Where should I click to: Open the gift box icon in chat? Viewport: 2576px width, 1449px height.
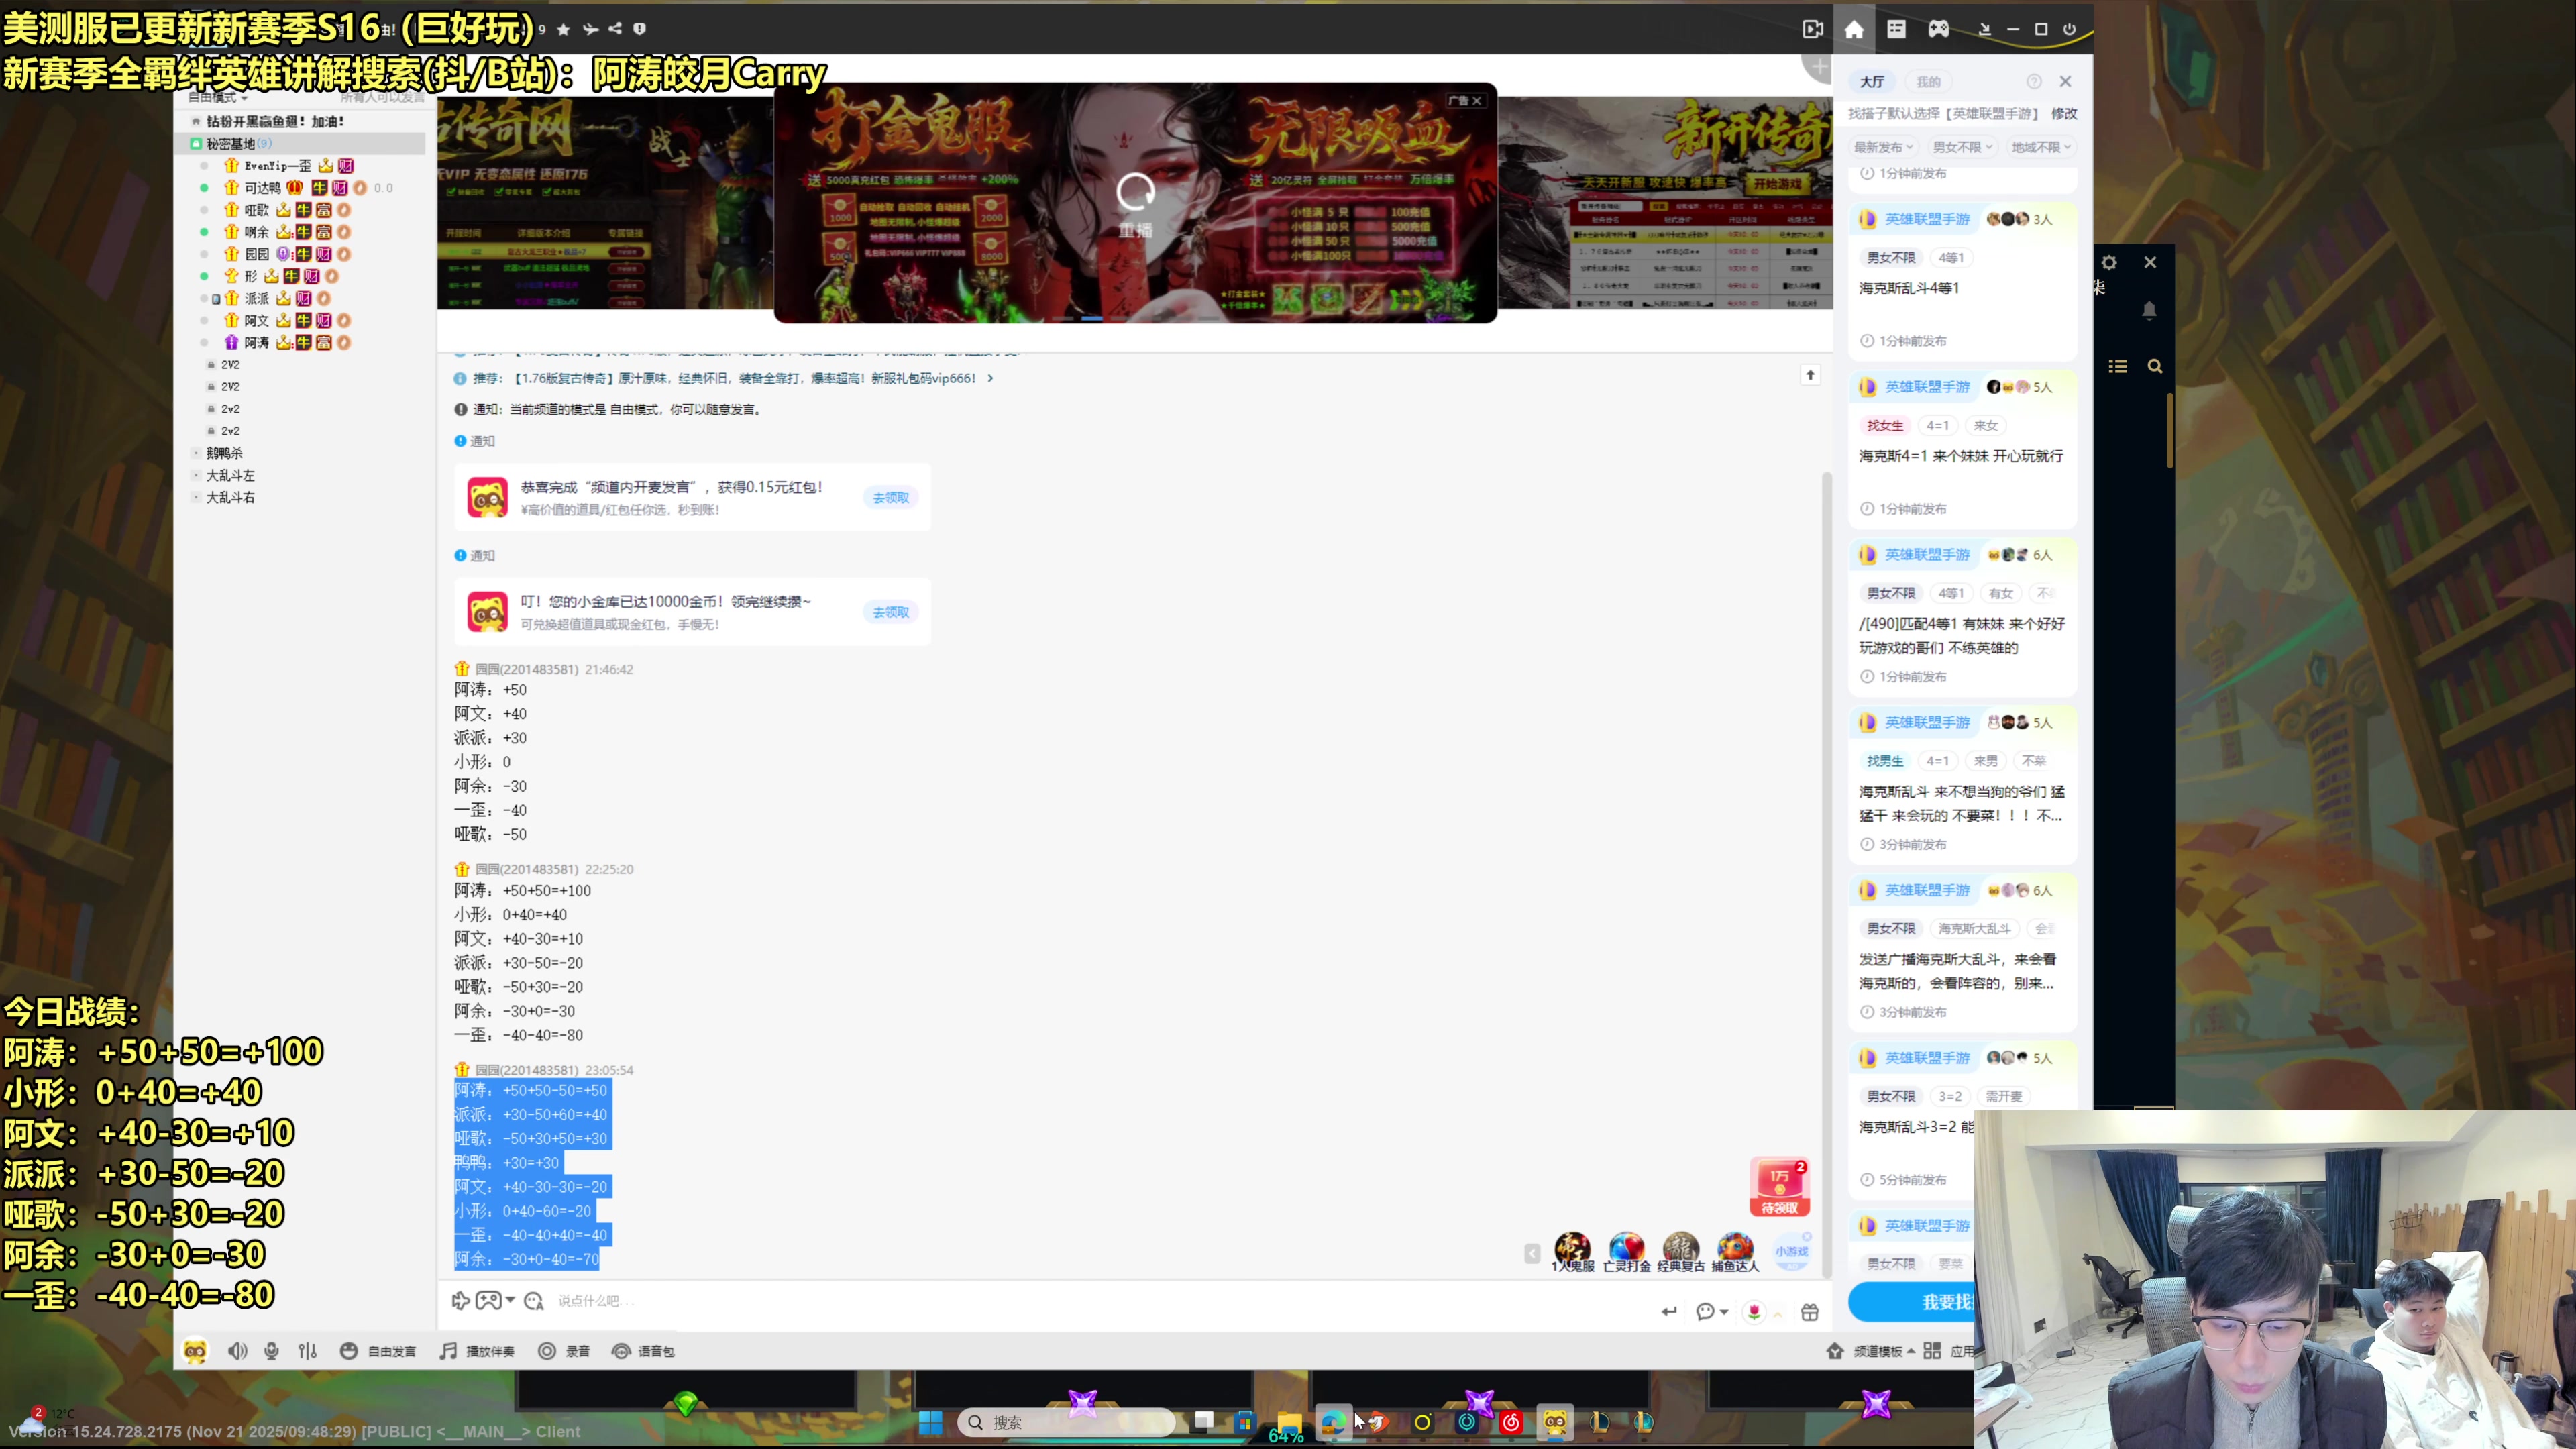[1810, 1312]
